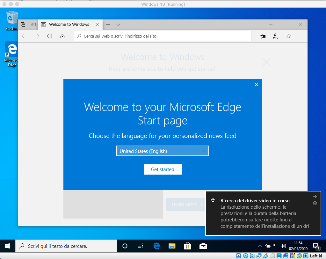Open the clock showing 11:54
Screen dimensions: 326x259
click(298, 246)
